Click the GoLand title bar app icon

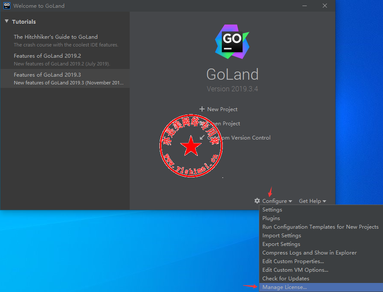[x=7, y=6]
